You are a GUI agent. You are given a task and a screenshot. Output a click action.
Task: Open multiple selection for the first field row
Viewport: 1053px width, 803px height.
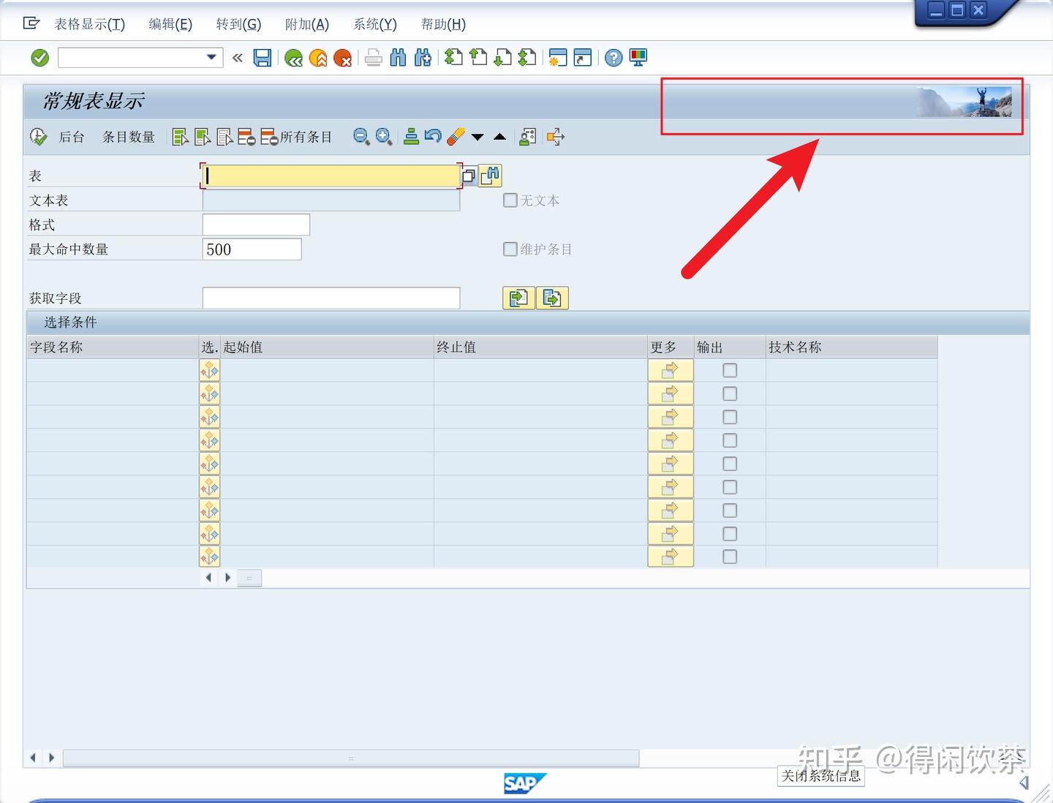[x=209, y=370]
